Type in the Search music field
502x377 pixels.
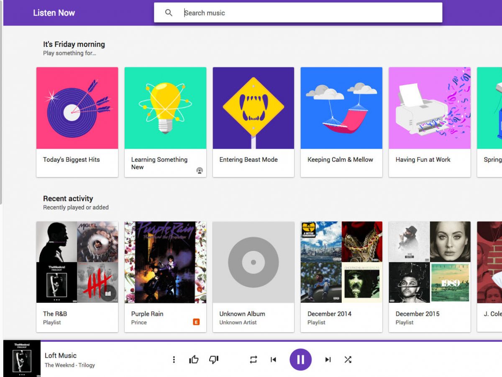click(310, 13)
